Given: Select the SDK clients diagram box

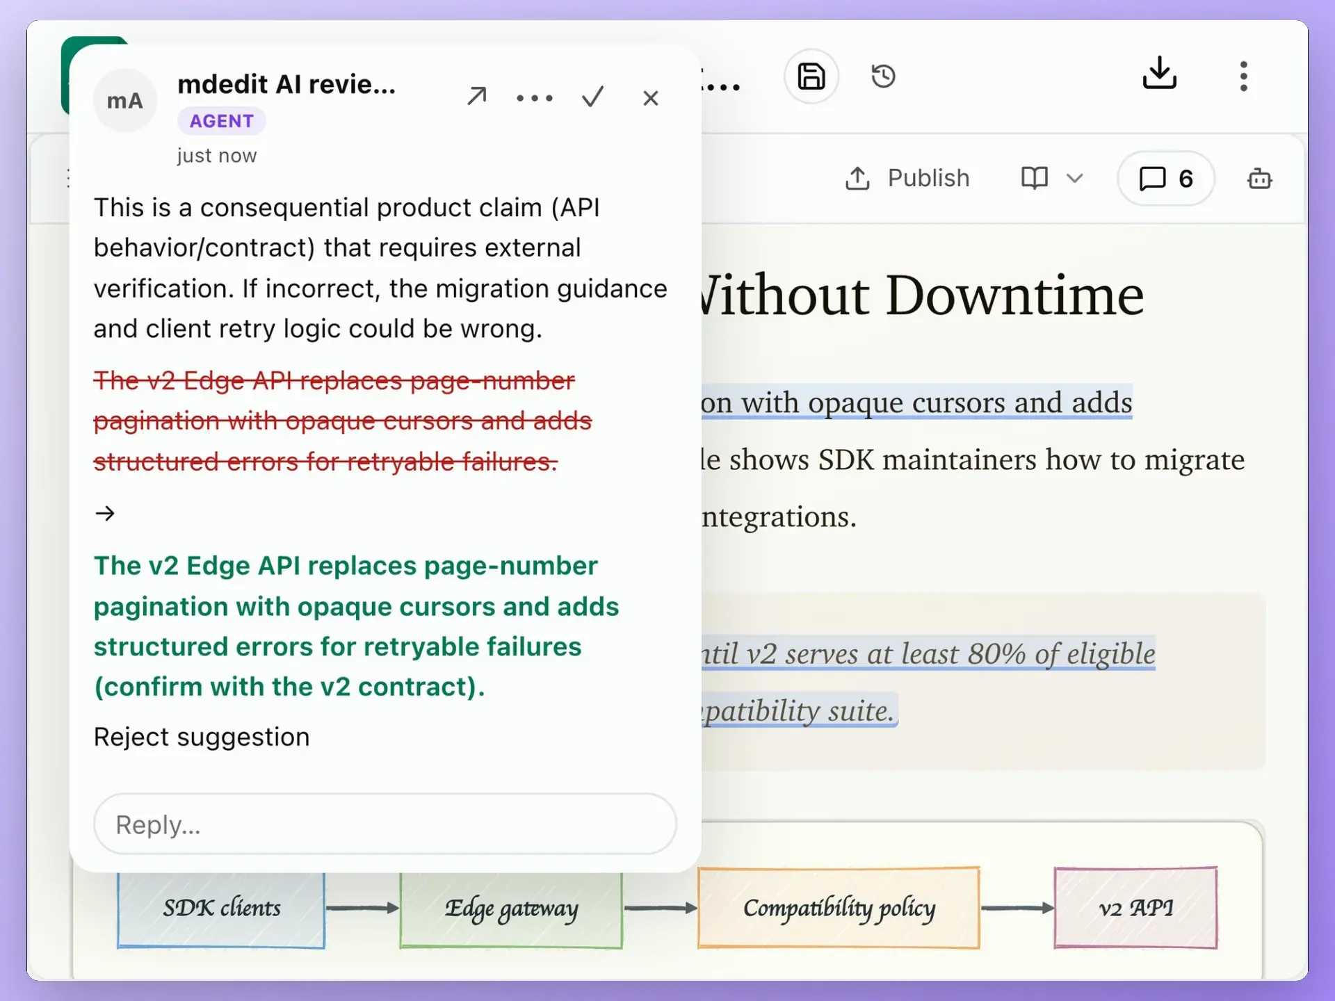Looking at the screenshot, I should coord(221,909).
